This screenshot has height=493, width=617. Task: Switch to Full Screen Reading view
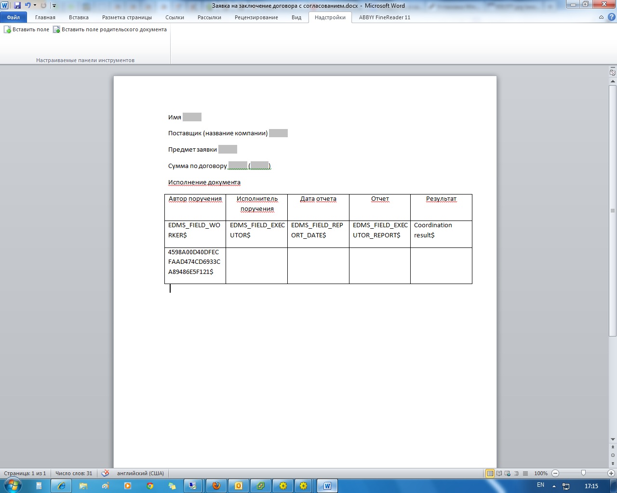coord(499,473)
